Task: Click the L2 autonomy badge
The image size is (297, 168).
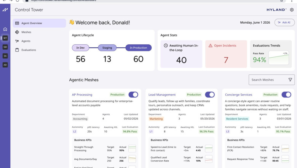Action: [74, 131]
